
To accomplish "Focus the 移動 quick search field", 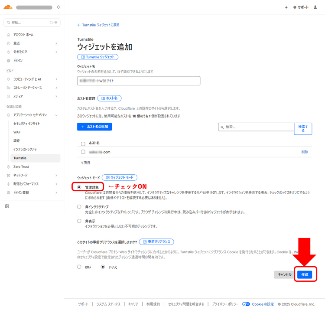I will (32, 23).
